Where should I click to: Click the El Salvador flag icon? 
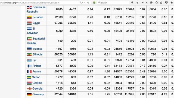(29, 29)
